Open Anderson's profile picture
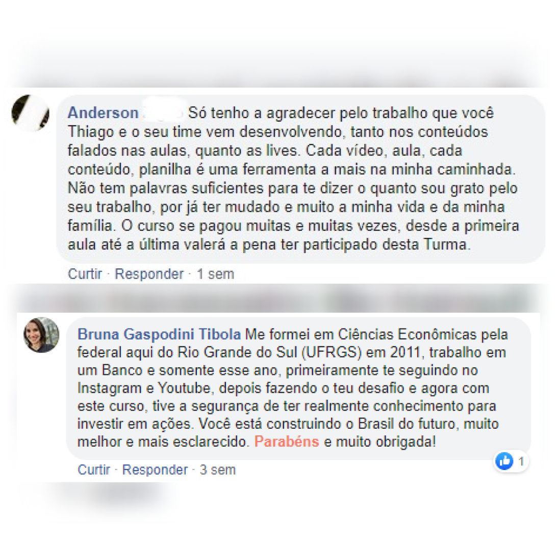This screenshot has height=550, width=557. 31,113
